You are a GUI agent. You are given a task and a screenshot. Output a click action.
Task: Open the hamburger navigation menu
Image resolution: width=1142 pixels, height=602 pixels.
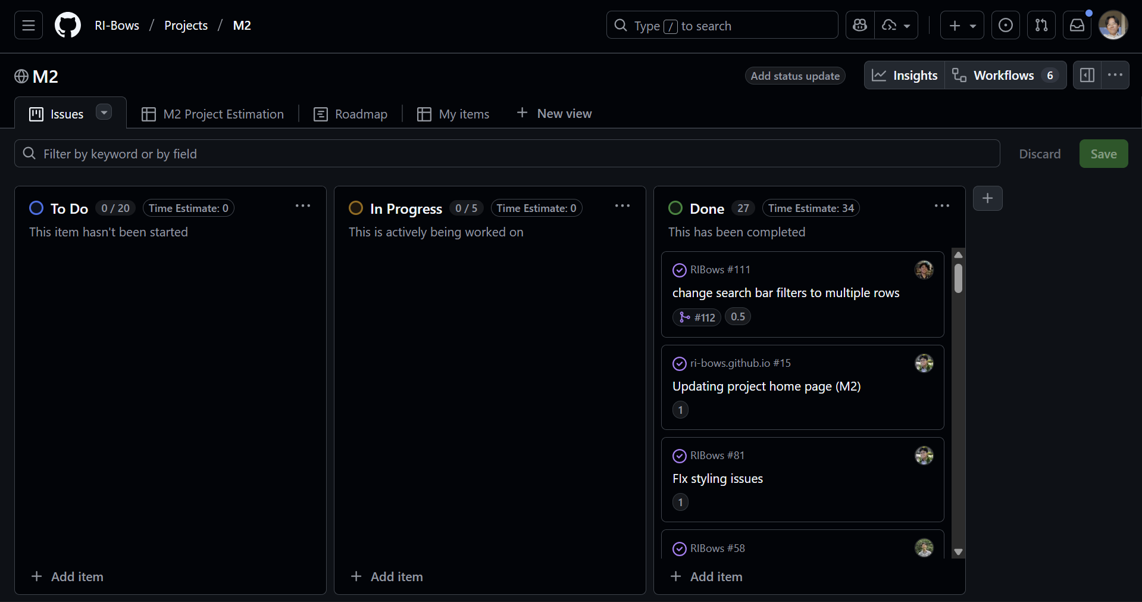click(29, 26)
